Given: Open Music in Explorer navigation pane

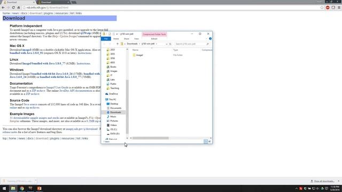Looking at the screenshot, I should pyautogui.click(x=112, y=117).
